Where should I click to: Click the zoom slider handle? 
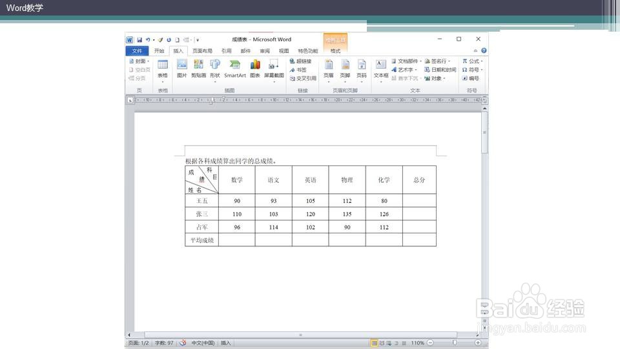point(455,343)
